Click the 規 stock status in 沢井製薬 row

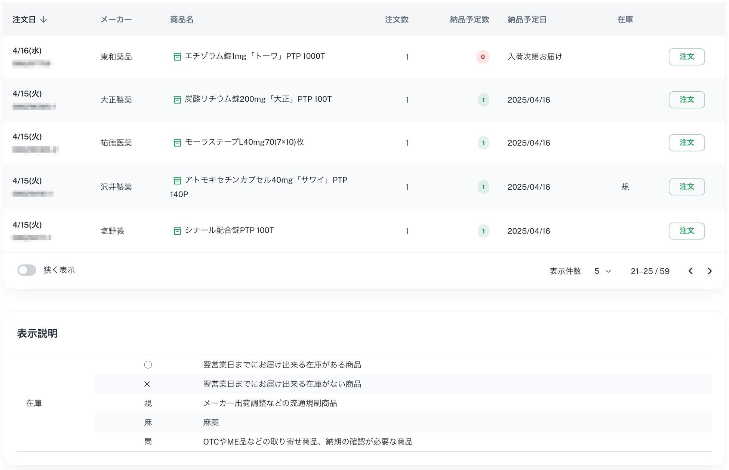[x=625, y=187]
